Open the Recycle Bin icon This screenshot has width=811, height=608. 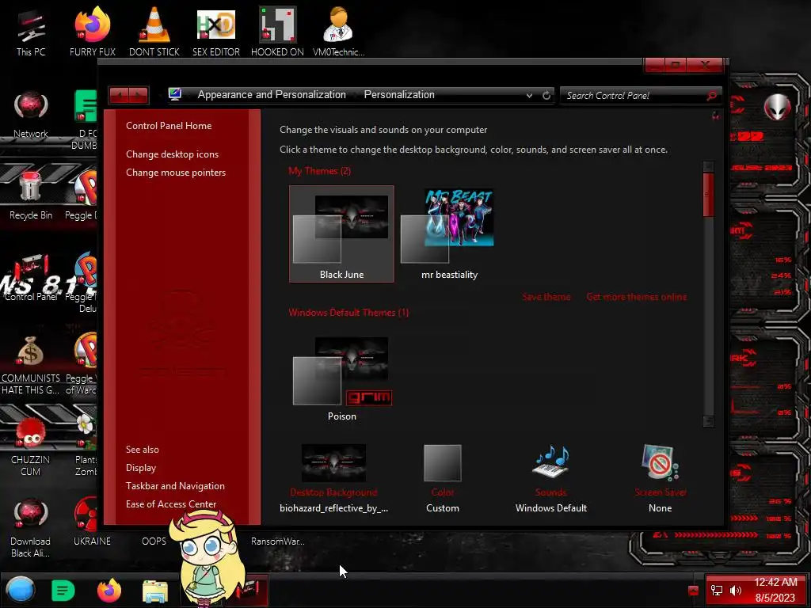tap(31, 196)
